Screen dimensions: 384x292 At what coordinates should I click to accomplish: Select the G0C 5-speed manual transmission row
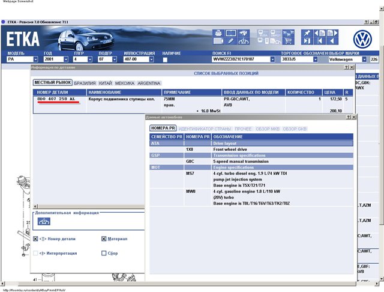click(251, 162)
